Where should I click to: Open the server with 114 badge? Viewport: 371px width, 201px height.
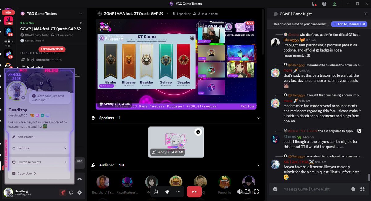pos(8,21)
